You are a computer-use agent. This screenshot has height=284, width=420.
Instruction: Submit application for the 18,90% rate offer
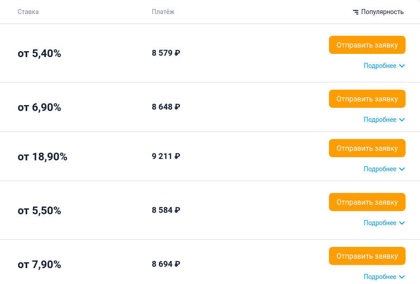[367, 148]
